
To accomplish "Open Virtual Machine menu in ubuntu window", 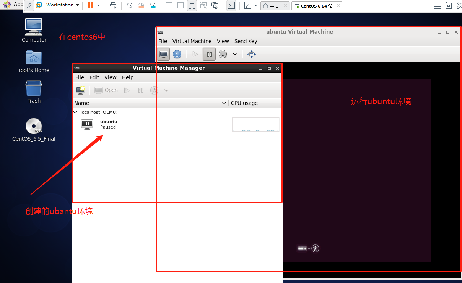I will 192,41.
